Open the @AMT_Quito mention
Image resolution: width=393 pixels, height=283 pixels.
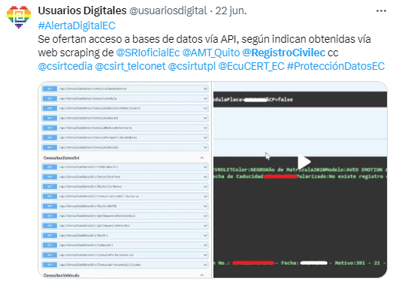211,53
